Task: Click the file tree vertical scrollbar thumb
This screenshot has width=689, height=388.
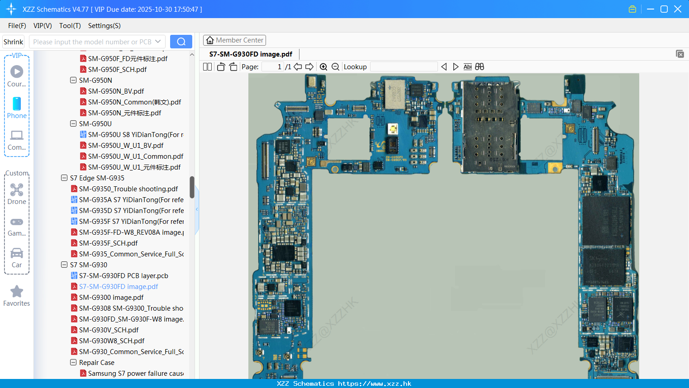Action: pos(192,187)
